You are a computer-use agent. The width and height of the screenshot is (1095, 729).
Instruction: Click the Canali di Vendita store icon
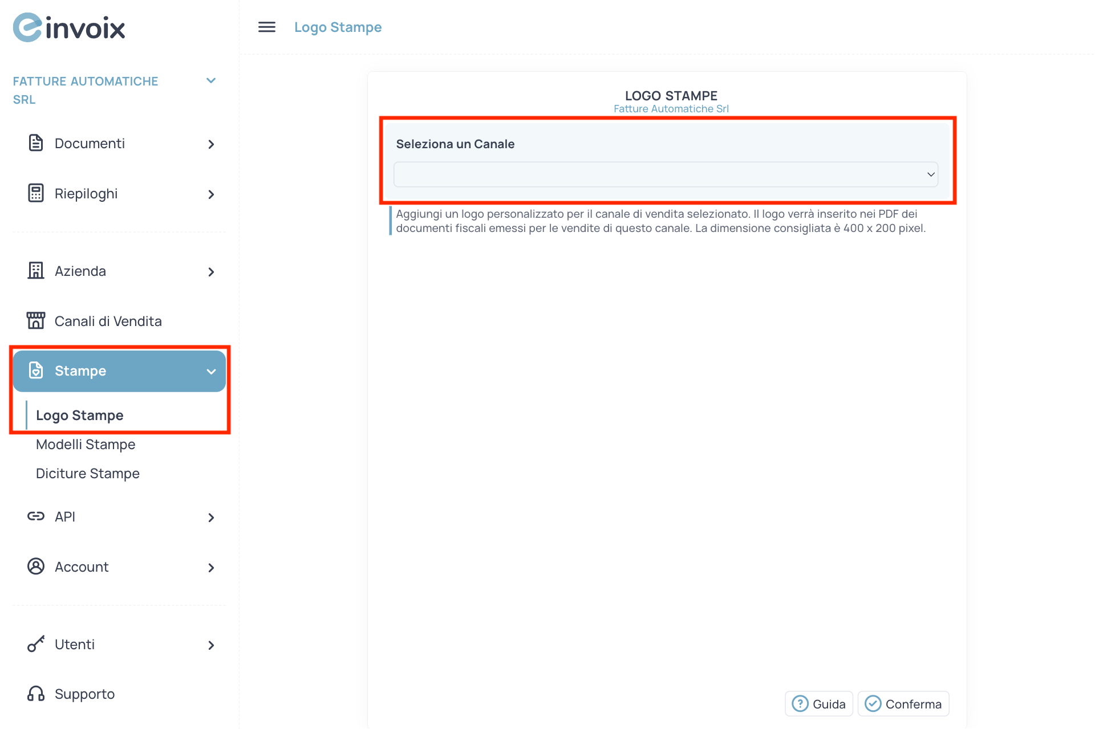click(35, 321)
